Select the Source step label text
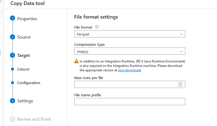217x126 pixels. pyautogui.click(x=24, y=37)
